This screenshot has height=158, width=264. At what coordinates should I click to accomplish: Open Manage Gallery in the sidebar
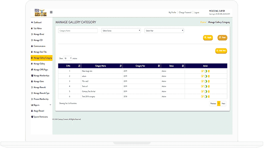(x=39, y=64)
